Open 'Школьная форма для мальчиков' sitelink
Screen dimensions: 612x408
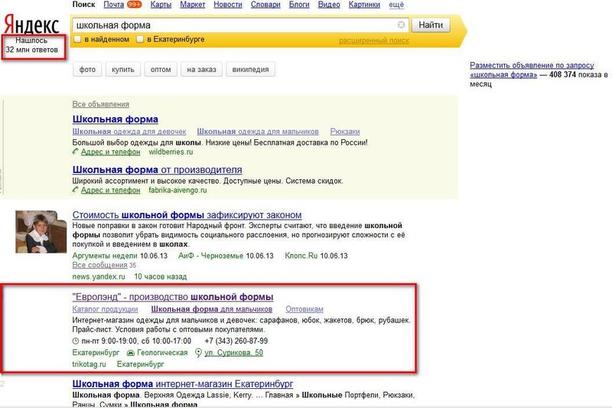pyautogui.click(x=212, y=309)
